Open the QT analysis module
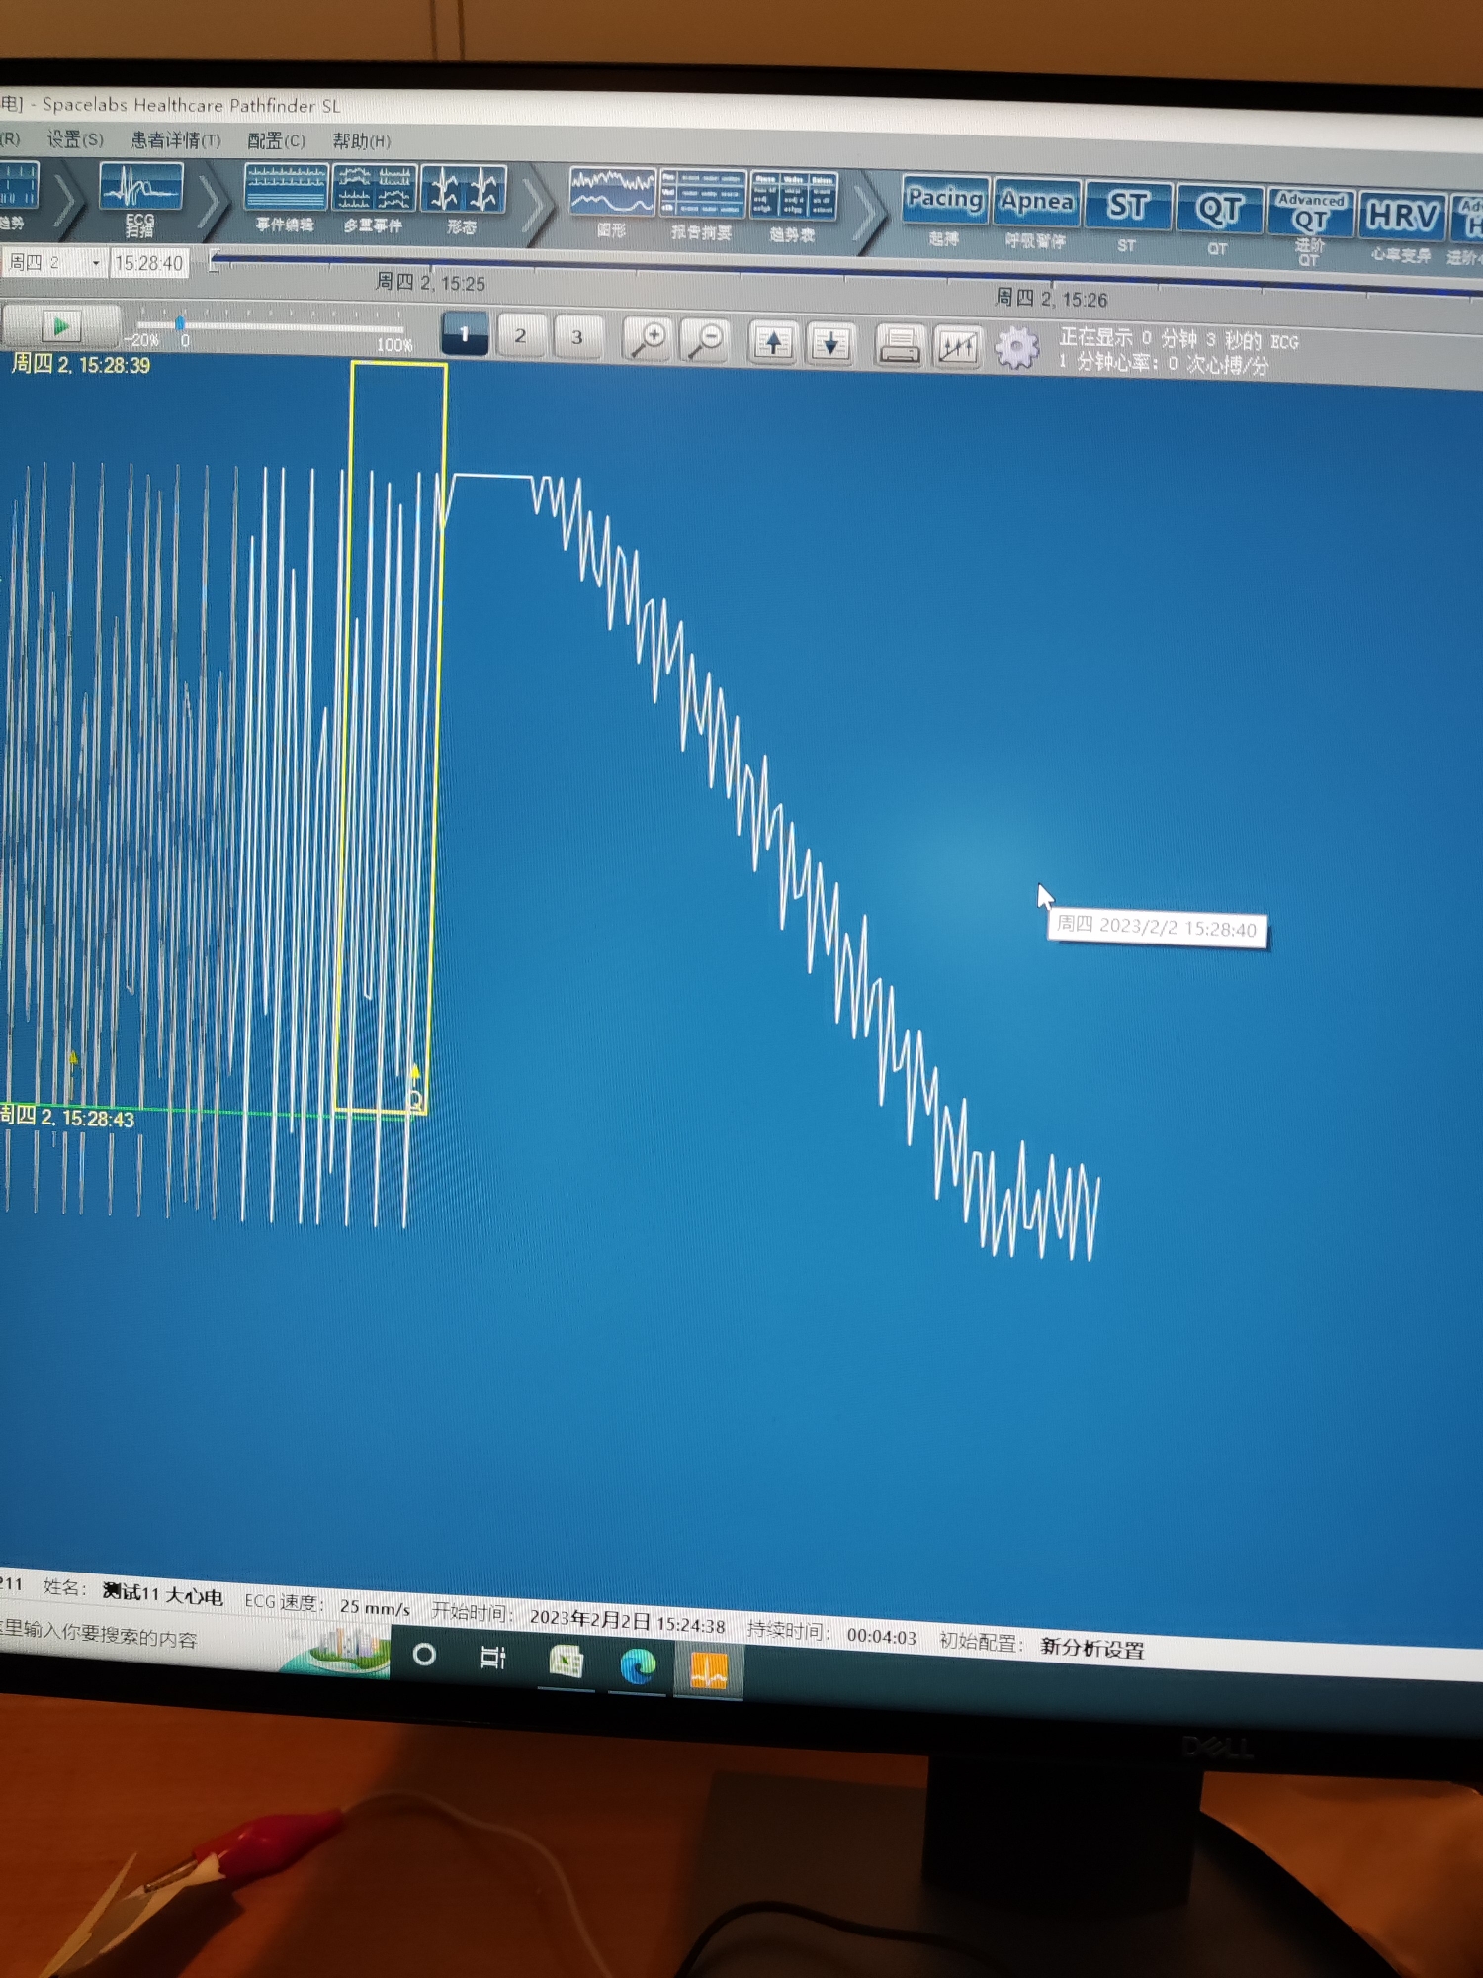Screen dimensions: 1483x1978 pos(1218,221)
